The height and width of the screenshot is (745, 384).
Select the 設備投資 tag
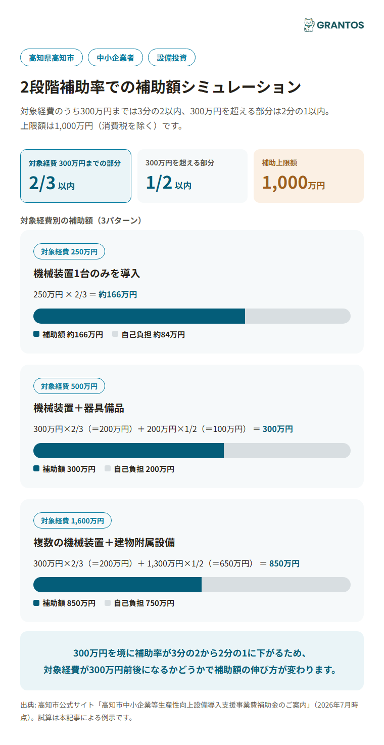[x=172, y=58]
